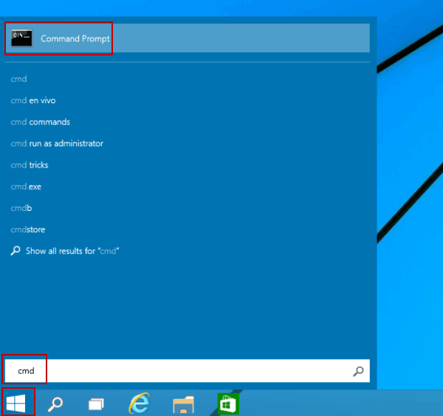Open Task View on the taskbar
443x416 pixels.
tap(96, 404)
